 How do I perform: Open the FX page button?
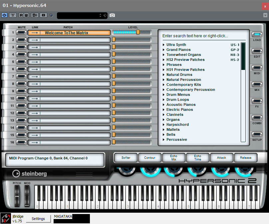tap(257, 101)
